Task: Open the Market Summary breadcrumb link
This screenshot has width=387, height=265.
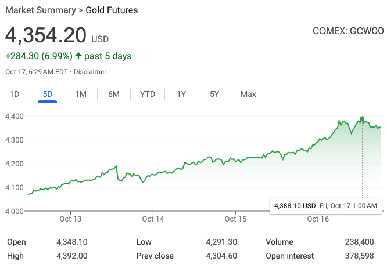Action: pyautogui.click(x=41, y=10)
